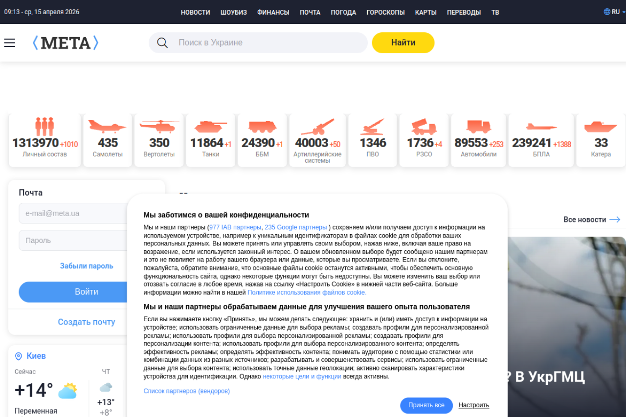This screenshot has height=417, width=626.
Task: Select the armored vehicle (ББМ) icon
Action: point(262,127)
